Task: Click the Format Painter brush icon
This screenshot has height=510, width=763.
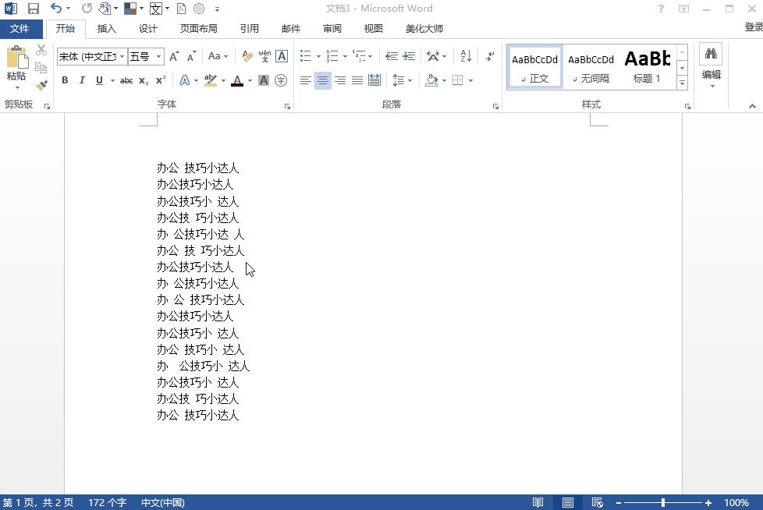Action: [x=41, y=85]
